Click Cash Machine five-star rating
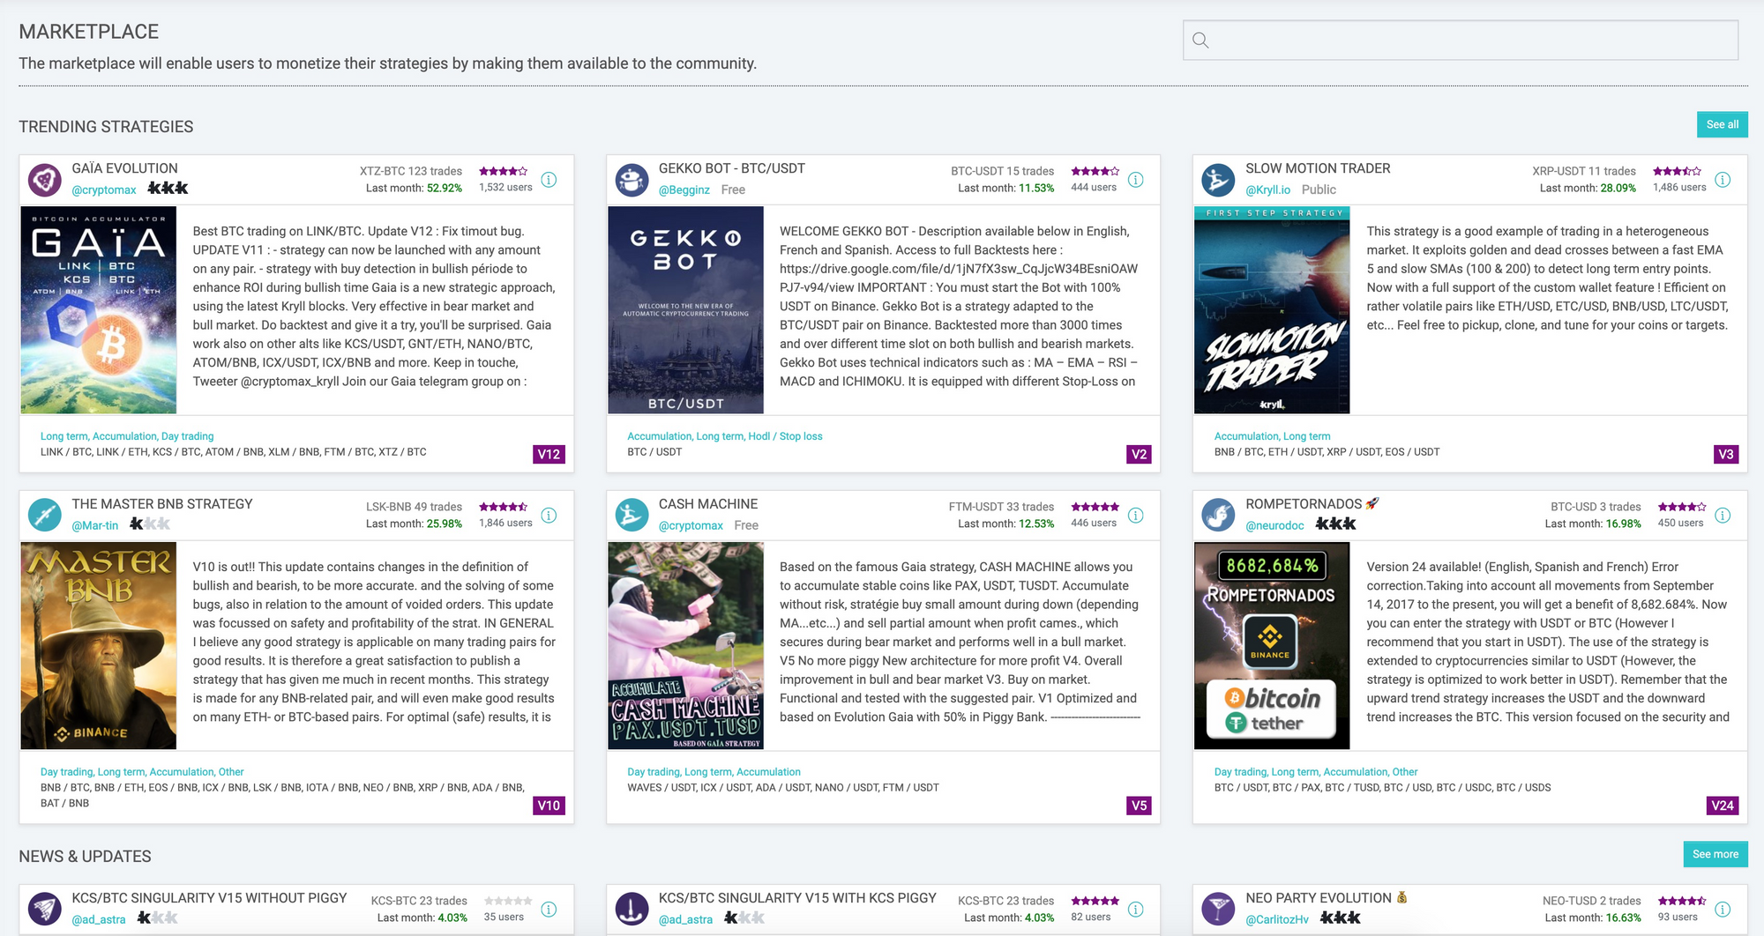 pyautogui.click(x=1095, y=507)
